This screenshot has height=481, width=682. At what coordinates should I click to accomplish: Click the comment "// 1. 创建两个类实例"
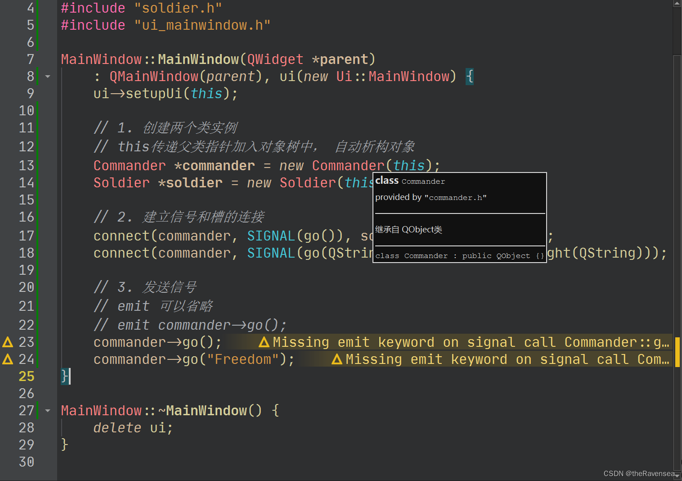click(166, 128)
